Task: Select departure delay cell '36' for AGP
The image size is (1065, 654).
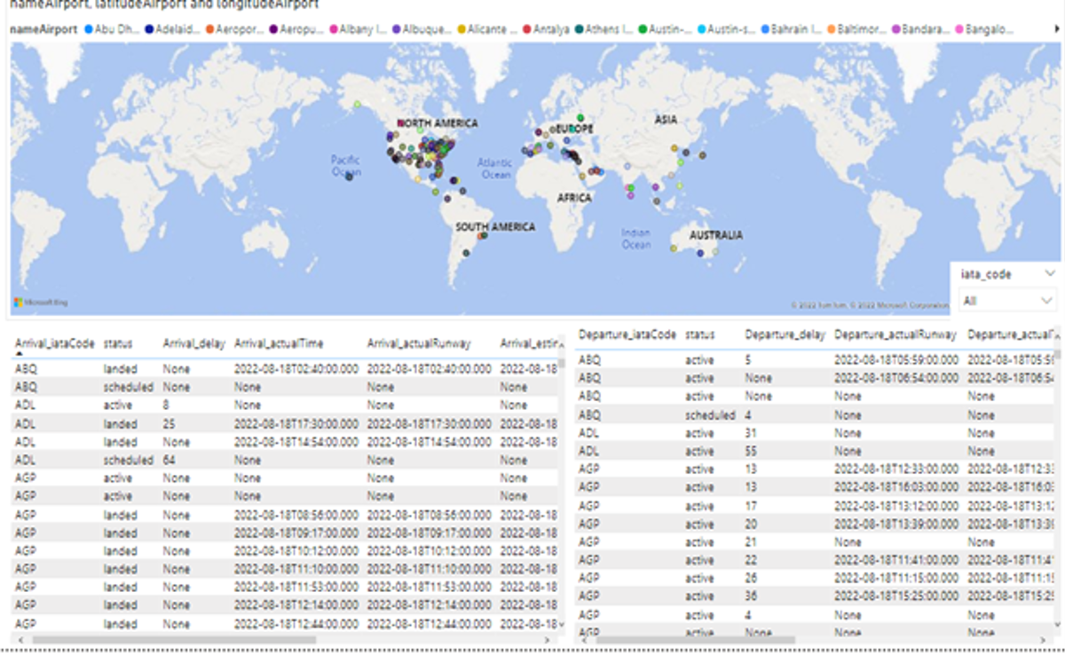Action: [752, 597]
